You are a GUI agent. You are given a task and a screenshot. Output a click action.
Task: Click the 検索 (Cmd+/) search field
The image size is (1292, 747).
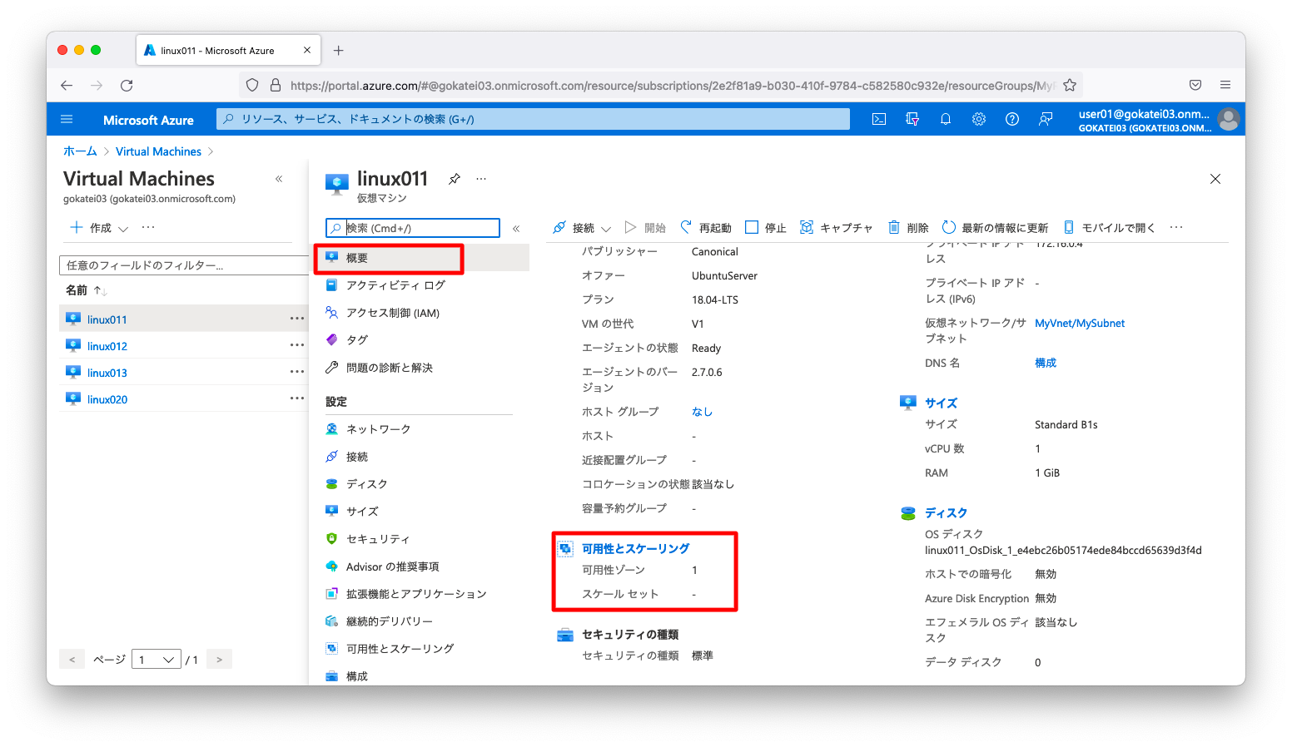click(412, 227)
